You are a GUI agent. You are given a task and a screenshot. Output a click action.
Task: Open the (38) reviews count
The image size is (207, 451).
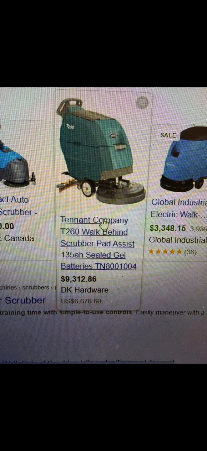tap(190, 252)
